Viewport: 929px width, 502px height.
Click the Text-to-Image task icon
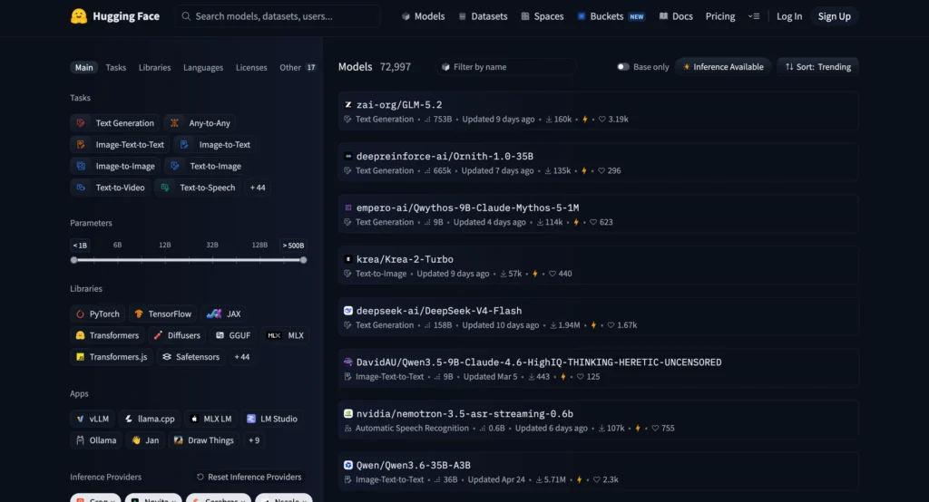coord(175,166)
